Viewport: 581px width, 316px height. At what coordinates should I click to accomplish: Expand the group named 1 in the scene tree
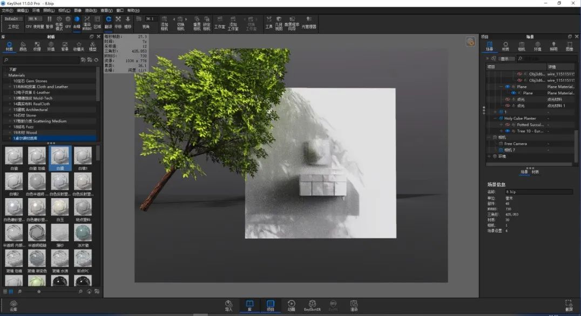495,112
